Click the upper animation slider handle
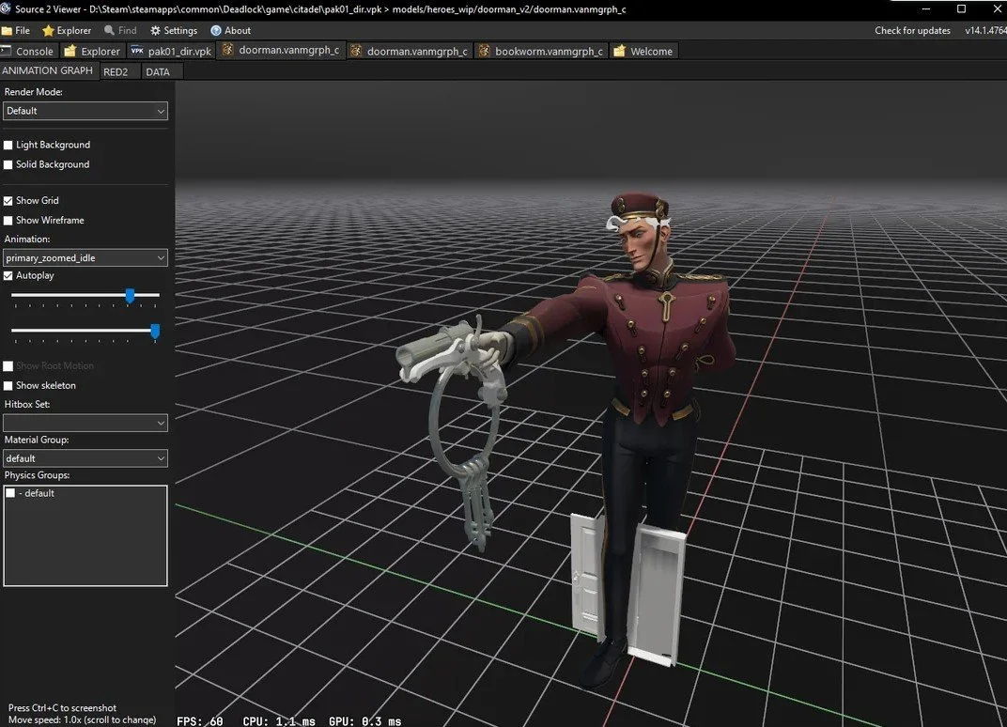Image resolution: width=1007 pixels, height=727 pixels. point(130,296)
